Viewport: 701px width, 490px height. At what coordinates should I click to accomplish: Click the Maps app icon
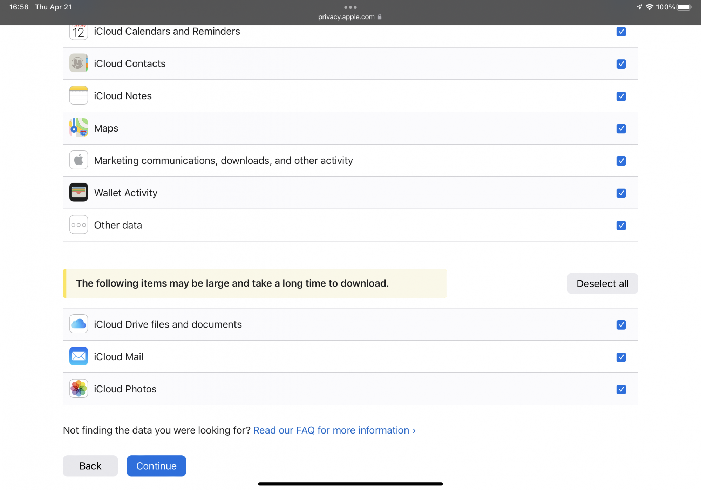pos(79,128)
